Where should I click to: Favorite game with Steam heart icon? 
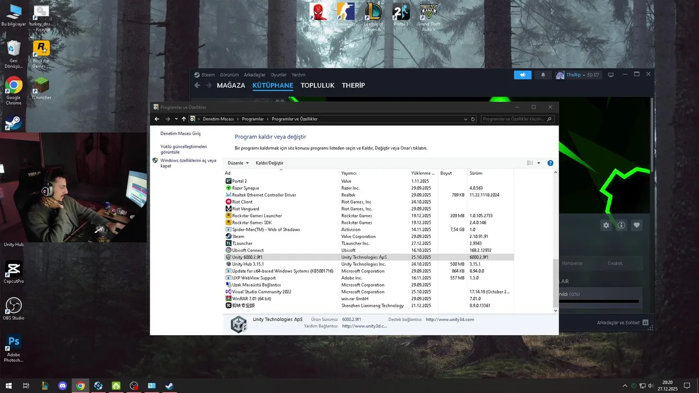[637, 225]
